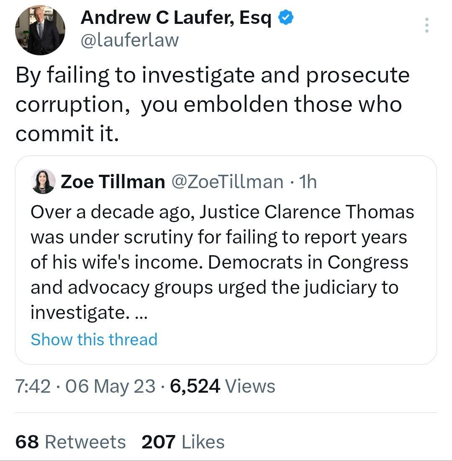View the 207 Likes list
The height and width of the screenshot is (461, 452).
pos(183,442)
